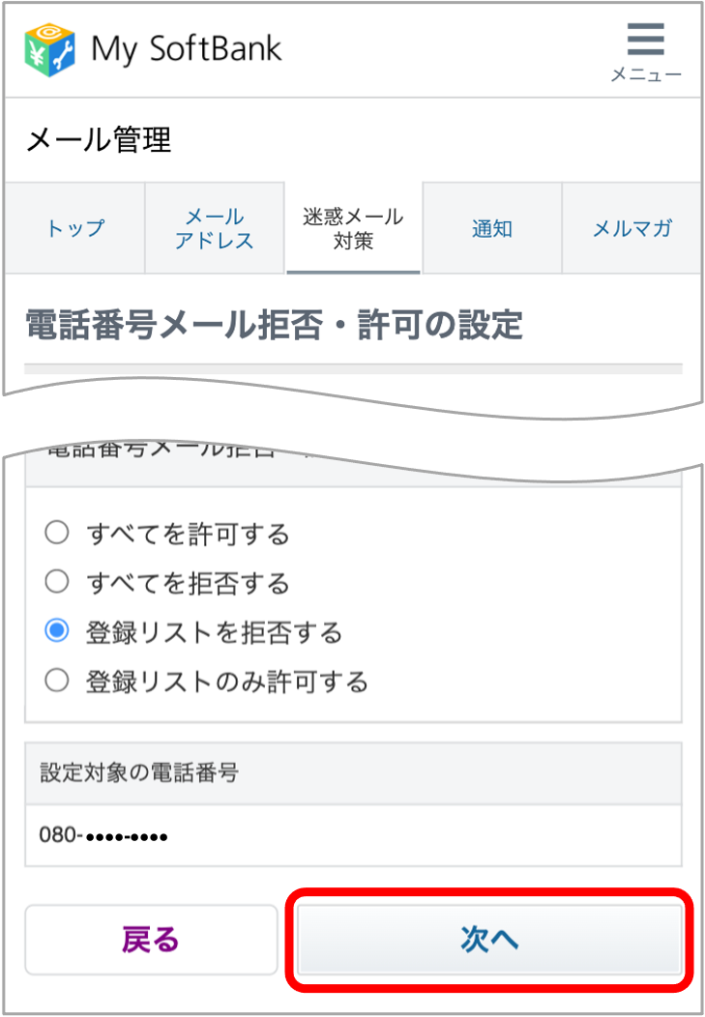Click the masked phone number 080 field

click(x=103, y=835)
